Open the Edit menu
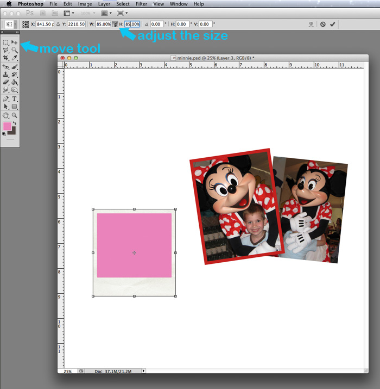The height and width of the screenshot is (389, 380). pyautogui.click(x=67, y=4)
